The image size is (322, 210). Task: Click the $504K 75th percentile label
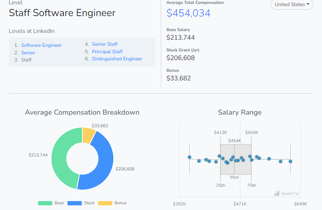(x=251, y=132)
